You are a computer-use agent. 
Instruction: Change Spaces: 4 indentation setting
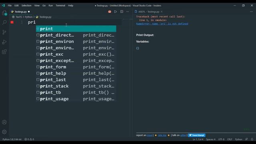tap(211, 139)
